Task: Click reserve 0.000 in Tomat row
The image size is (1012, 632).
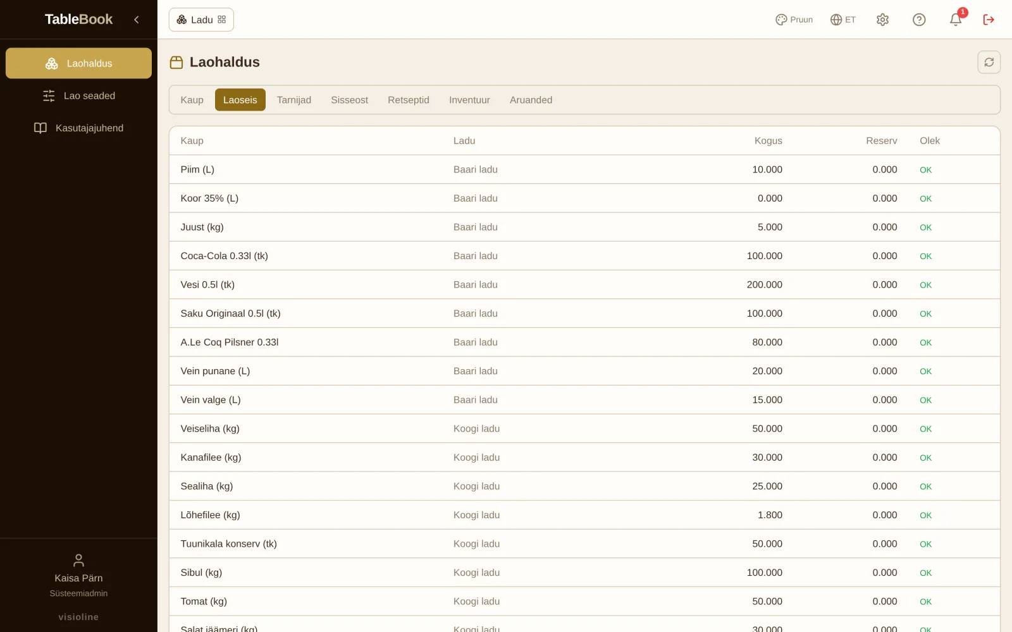Action: coord(884,601)
